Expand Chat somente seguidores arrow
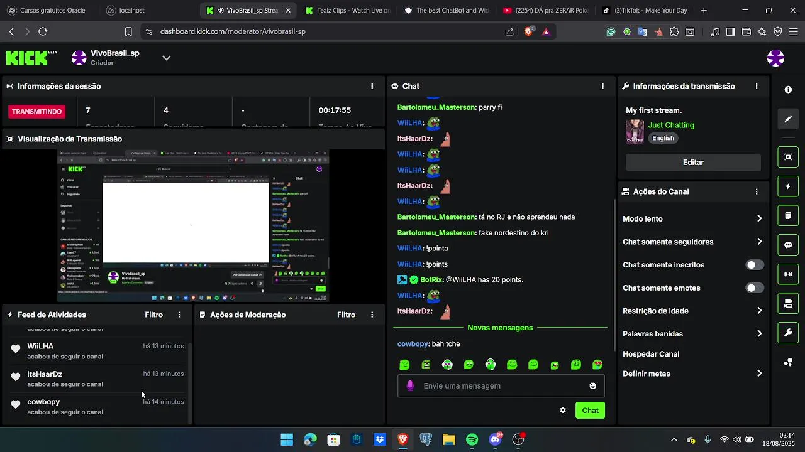The image size is (805, 452). click(759, 242)
